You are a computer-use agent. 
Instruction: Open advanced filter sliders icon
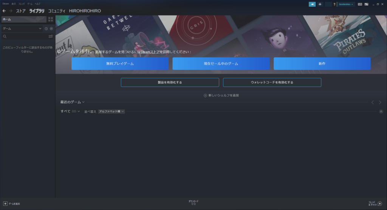51,36
